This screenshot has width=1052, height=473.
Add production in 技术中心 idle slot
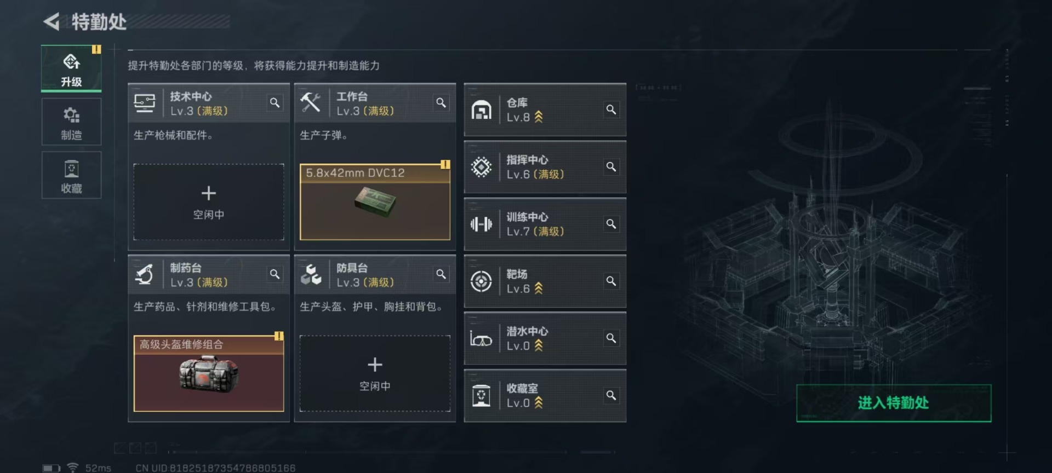[x=209, y=202]
